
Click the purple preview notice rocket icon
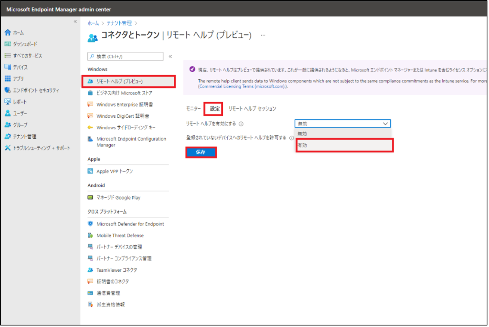click(193, 69)
